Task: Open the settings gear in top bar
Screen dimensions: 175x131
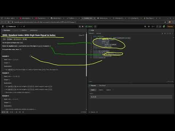Action: [149, 27]
